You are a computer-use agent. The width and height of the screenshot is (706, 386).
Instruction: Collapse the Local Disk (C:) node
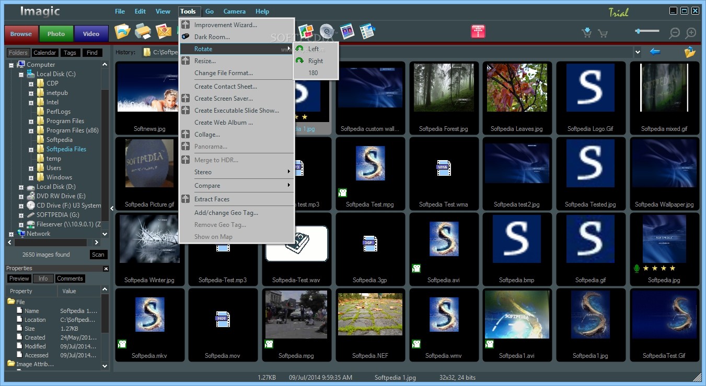(21, 74)
